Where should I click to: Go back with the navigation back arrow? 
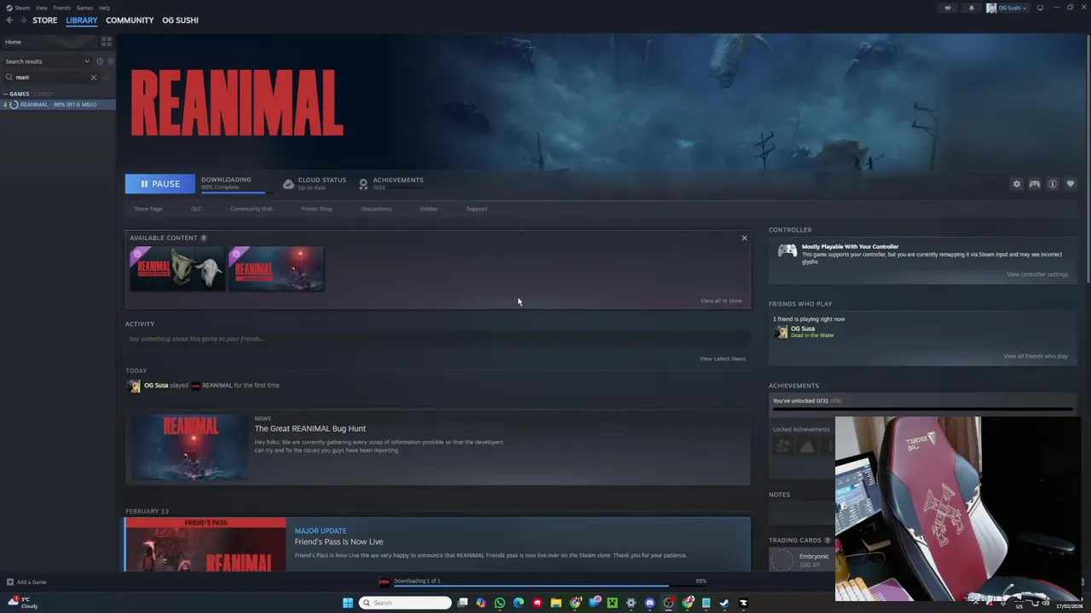(9, 20)
